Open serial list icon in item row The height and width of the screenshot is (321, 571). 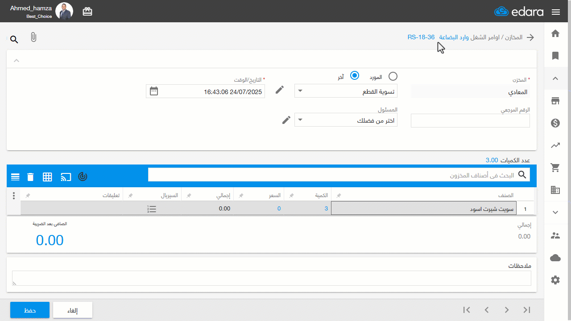pos(152,209)
